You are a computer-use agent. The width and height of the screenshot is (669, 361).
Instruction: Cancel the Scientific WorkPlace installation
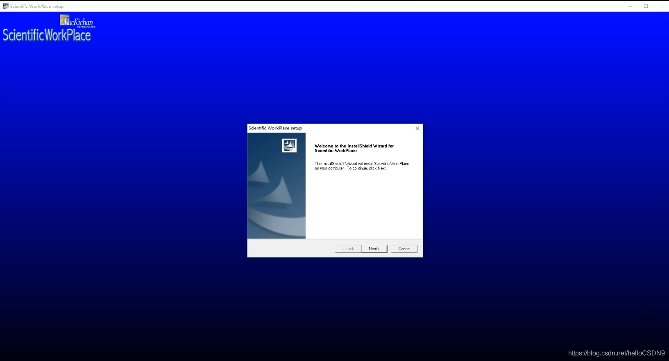[x=404, y=249]
